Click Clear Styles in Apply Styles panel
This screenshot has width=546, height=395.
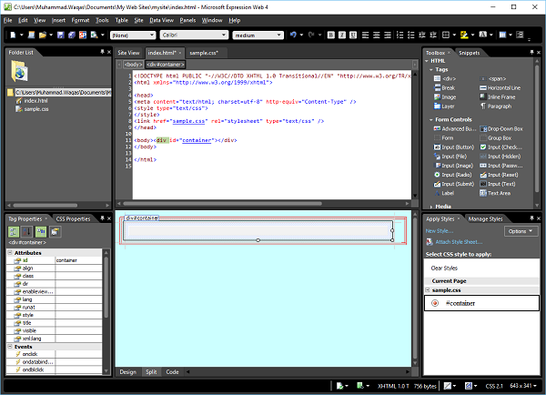[443, 268]
